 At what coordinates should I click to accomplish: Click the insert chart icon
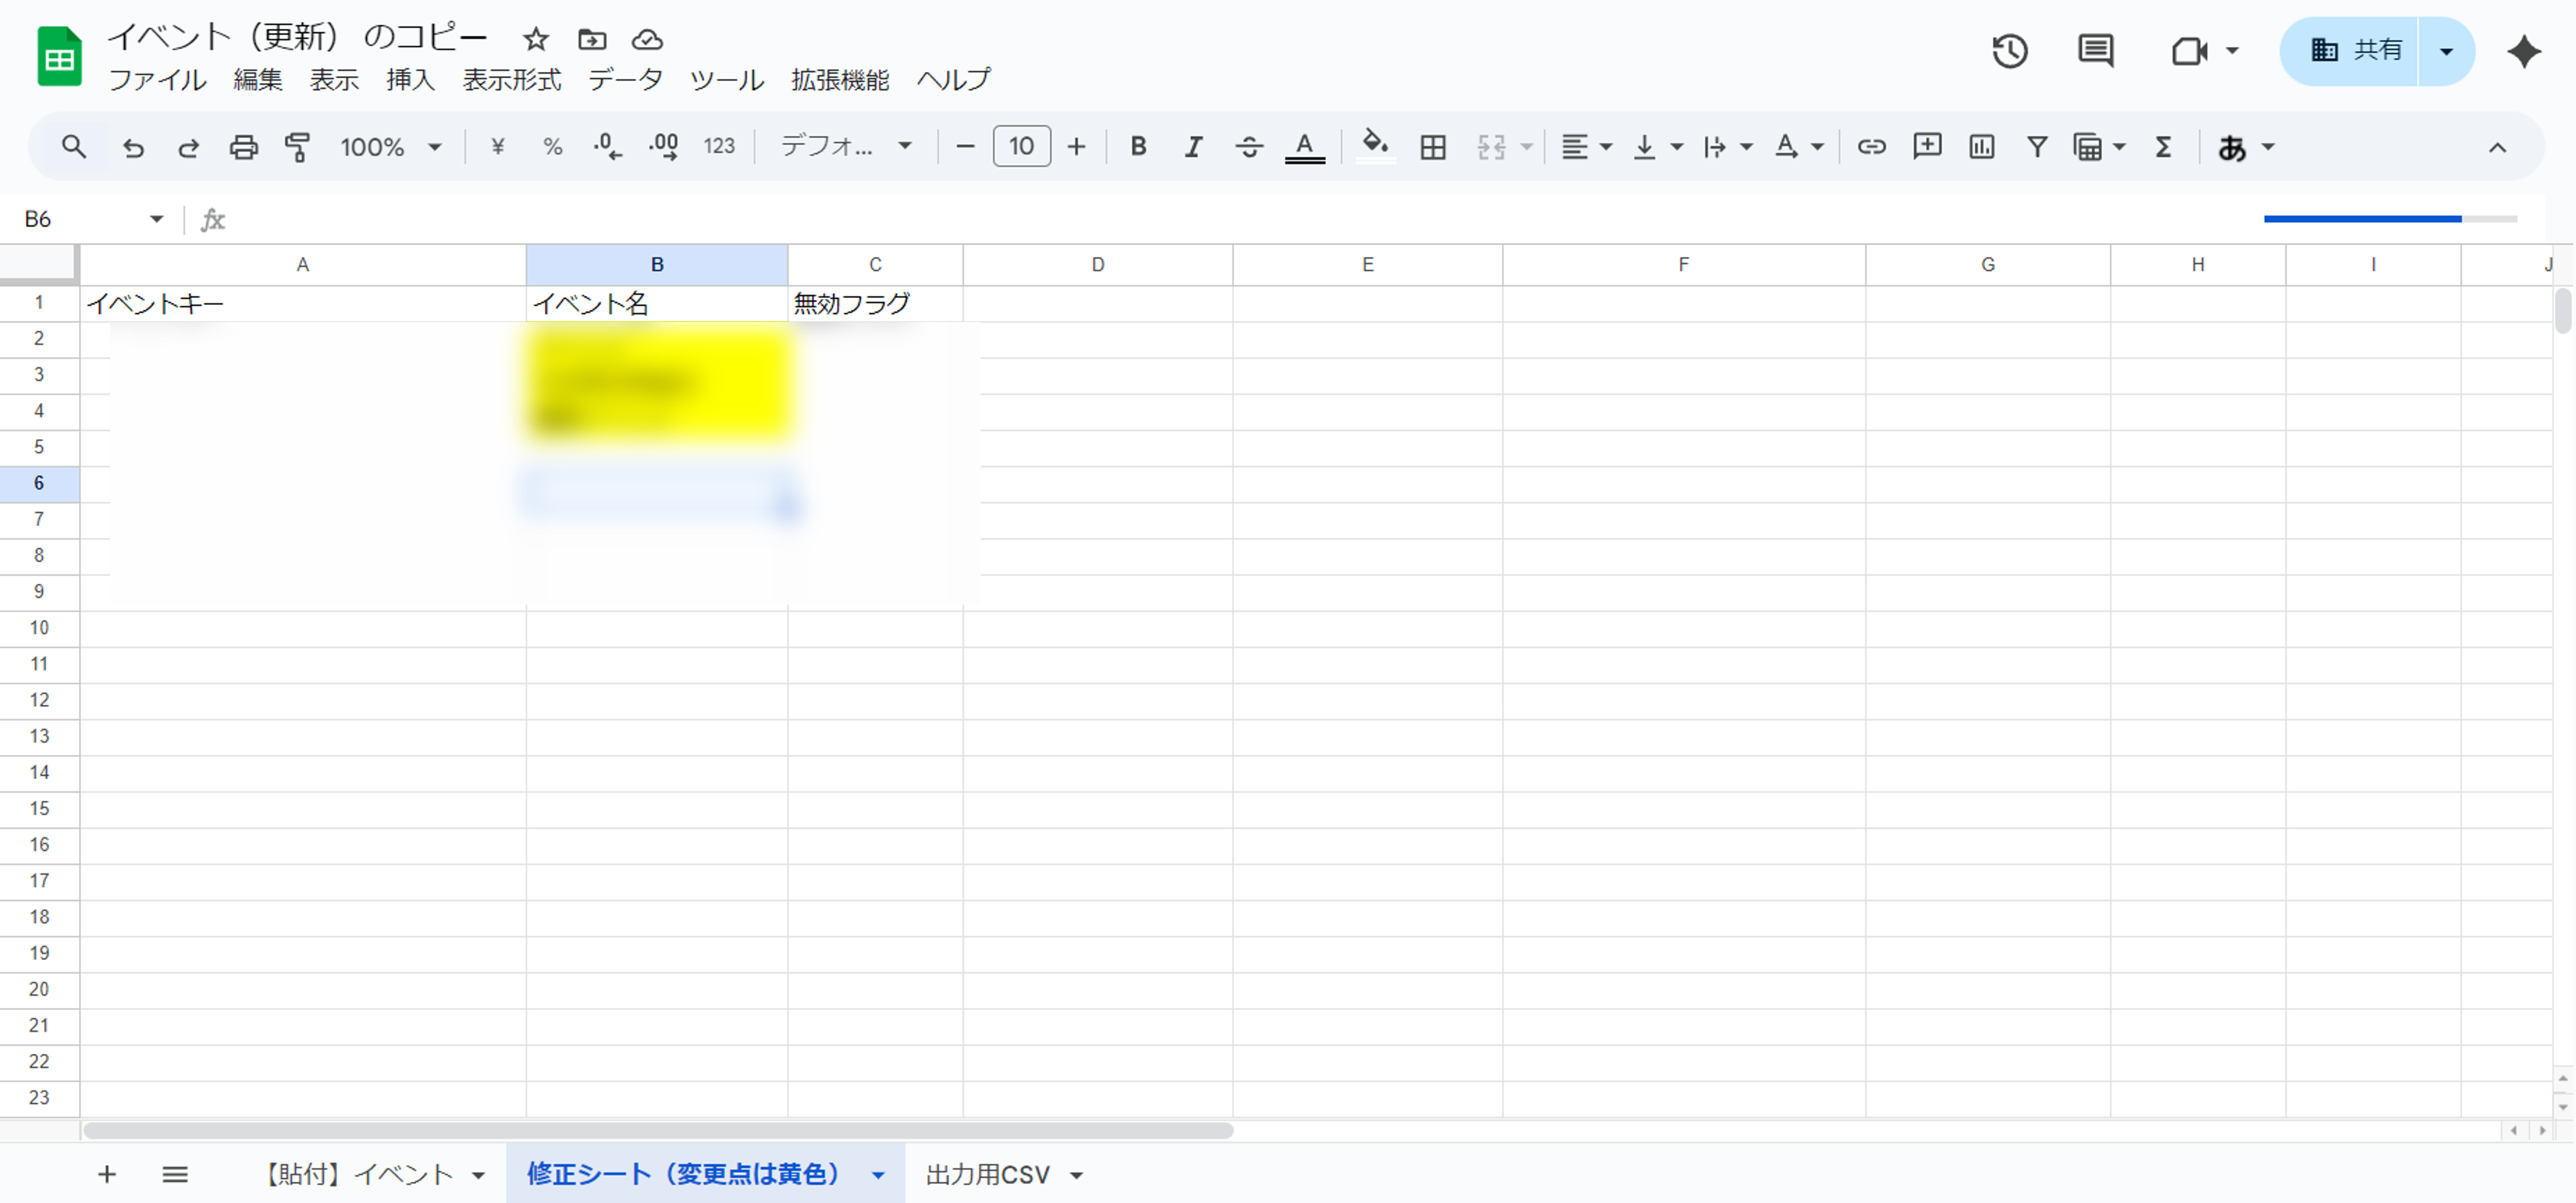[x=1981, y=147]
